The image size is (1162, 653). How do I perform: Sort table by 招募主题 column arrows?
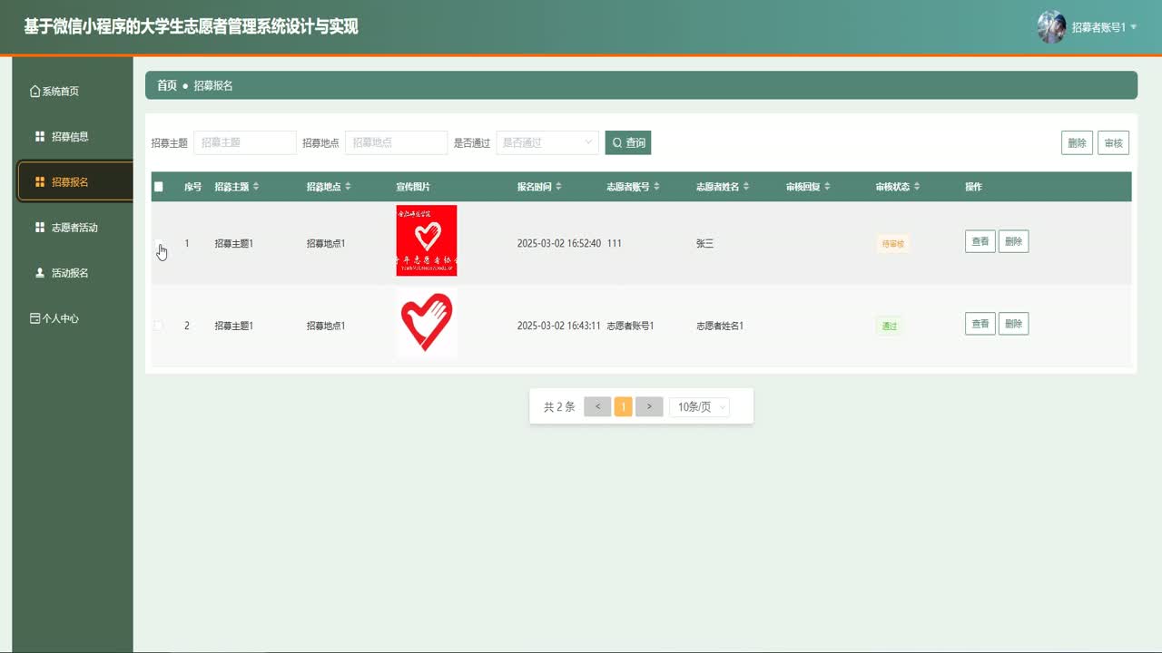256,187
